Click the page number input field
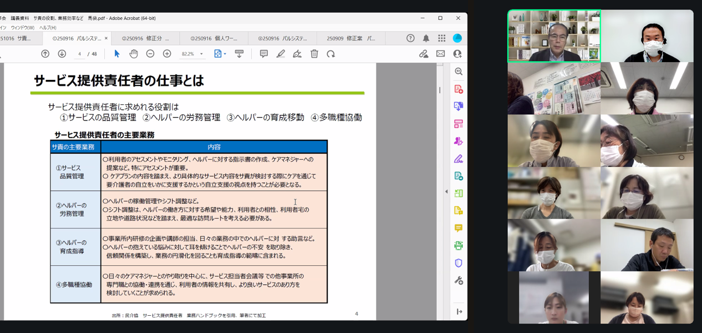Screen dimensions: 702x333 tap(80, 54)
